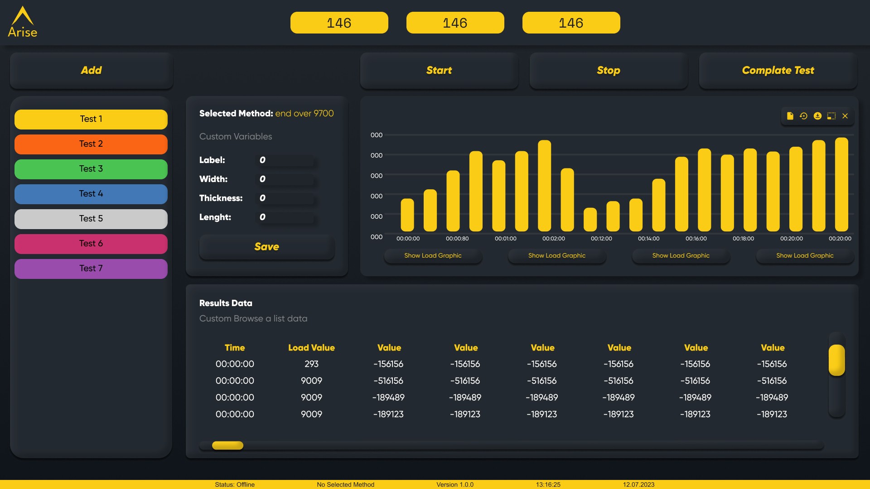Click the Thickness input field

(286, 198)
